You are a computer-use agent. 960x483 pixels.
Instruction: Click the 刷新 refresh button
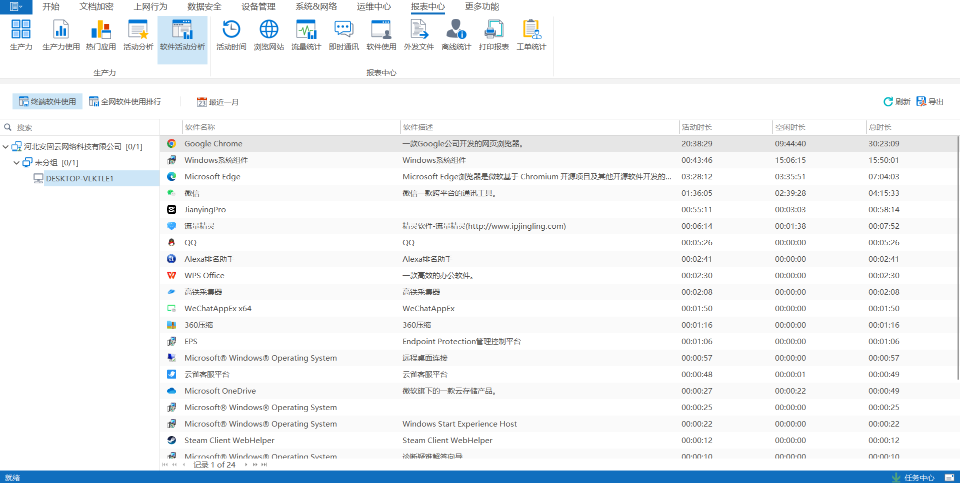(896, 102)
